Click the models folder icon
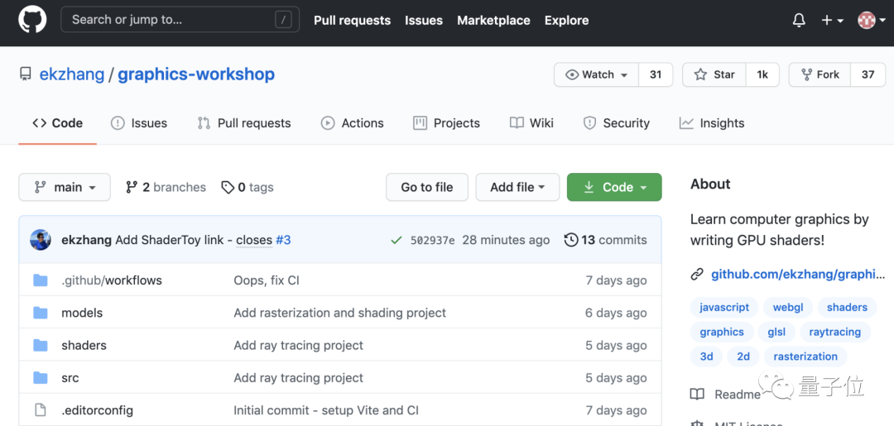The image size is (894, 426). 41,313
